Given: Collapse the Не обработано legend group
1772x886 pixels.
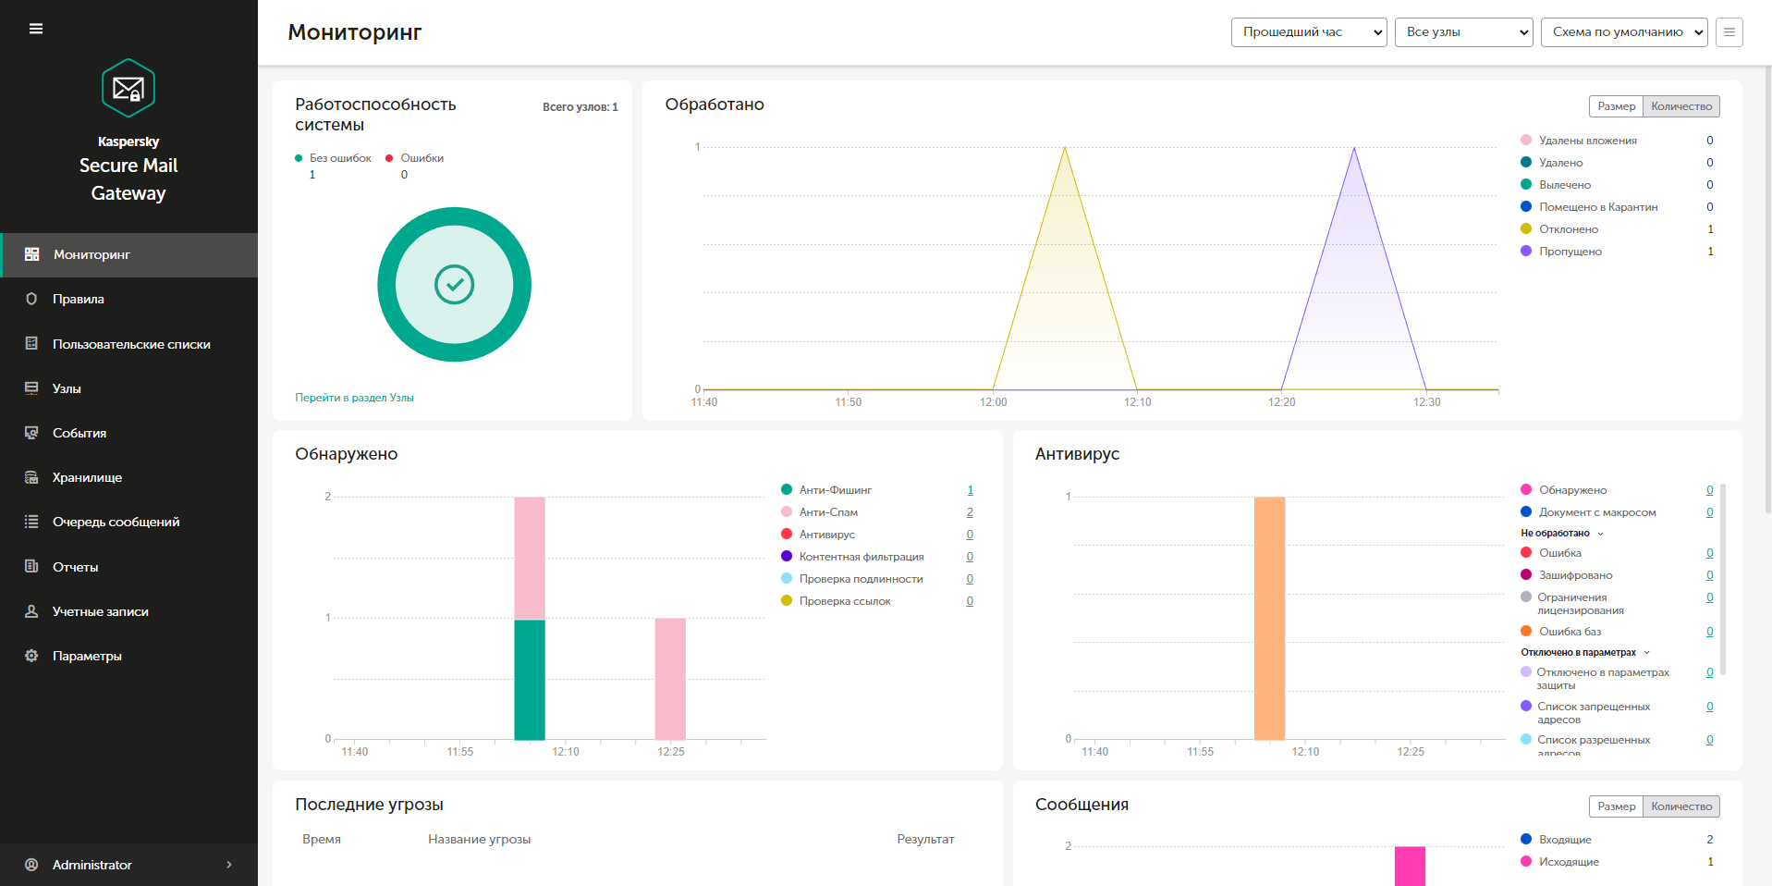Looking at the screenshot, I should [x=1601, y=534].
